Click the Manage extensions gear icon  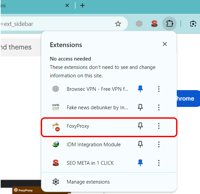(x=56, y=182)
